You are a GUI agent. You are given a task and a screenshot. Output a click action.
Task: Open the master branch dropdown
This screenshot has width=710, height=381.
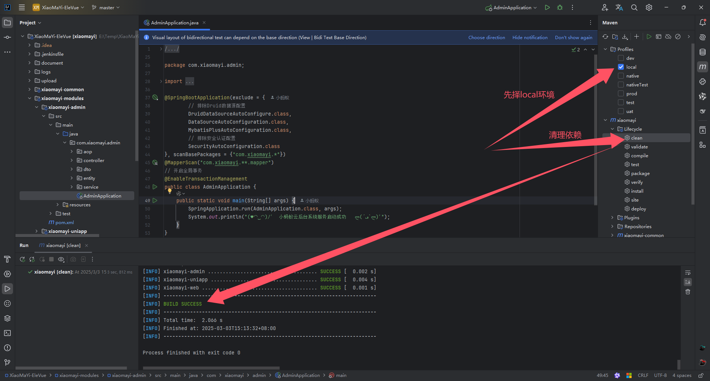106,7
